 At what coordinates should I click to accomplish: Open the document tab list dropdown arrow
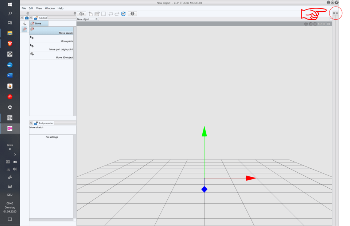[x=331, y=19]
